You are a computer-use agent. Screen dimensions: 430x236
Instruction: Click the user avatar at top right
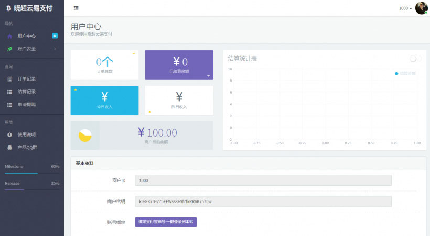pyautogui.click(x=421, y=8)
